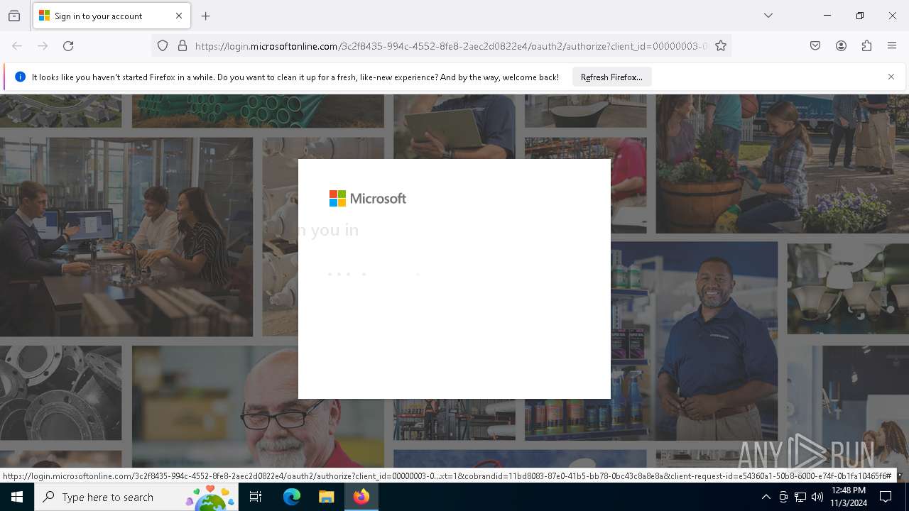Launch Microsoft Edge from the taskbar
The width and height of the screenshot is (909, 511).
(x=292, y=497)
